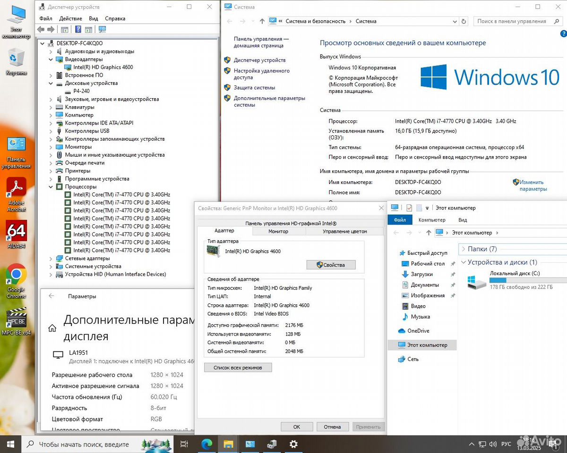
Task: Click refresh button in Система address bar
Action: click(x=464, y=21)
